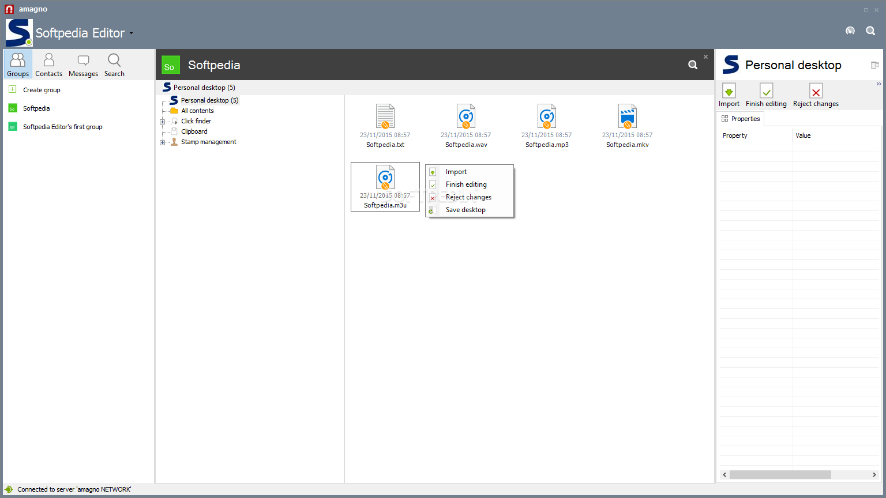Select the Softpedia group icon in sidebar
Image resolution: width=886 pixels, height=498 pixels.
(x=12, y=108)
